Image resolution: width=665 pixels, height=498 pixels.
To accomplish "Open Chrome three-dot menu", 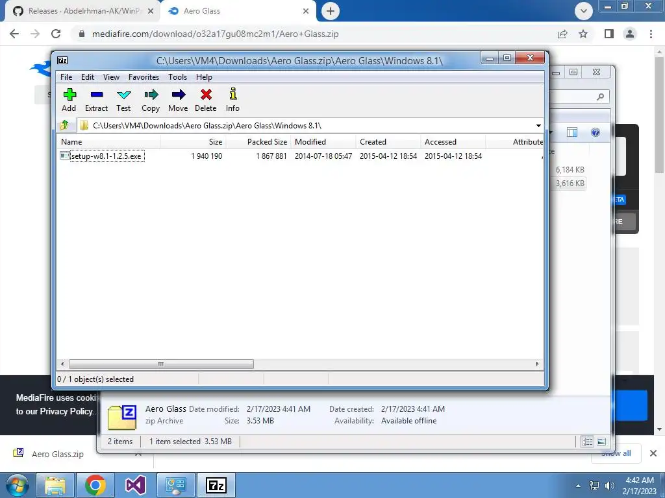I will tap(651, 34).
